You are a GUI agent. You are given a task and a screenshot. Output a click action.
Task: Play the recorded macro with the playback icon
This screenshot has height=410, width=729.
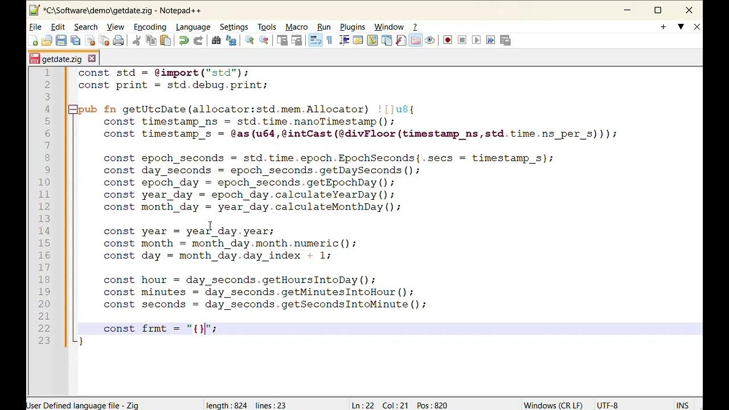pyautogui.click(x=476, y=40)
